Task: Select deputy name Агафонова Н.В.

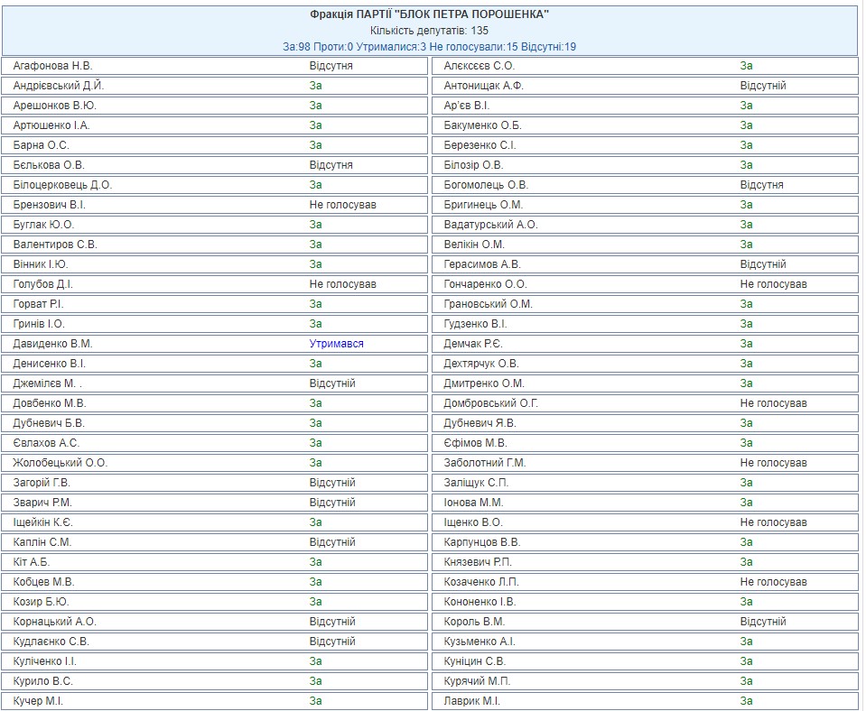Action: 53,66
